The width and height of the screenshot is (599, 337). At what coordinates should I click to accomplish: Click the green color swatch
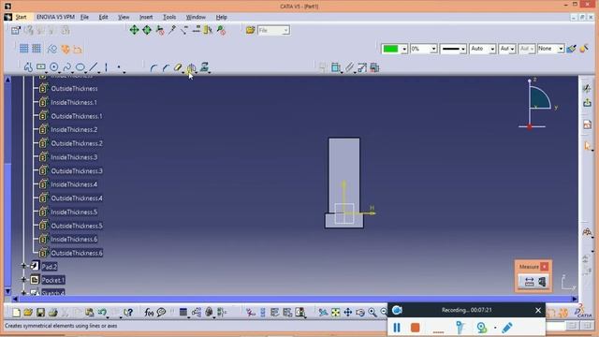click(390, 49)
